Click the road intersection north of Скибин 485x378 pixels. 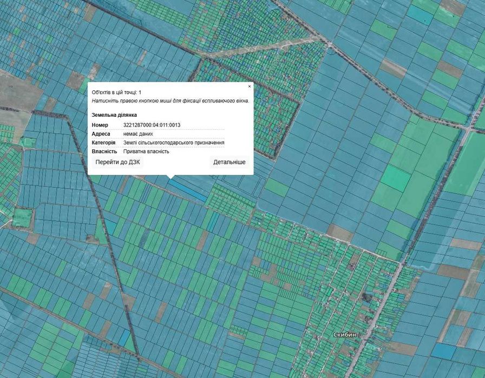coord(401,264)
